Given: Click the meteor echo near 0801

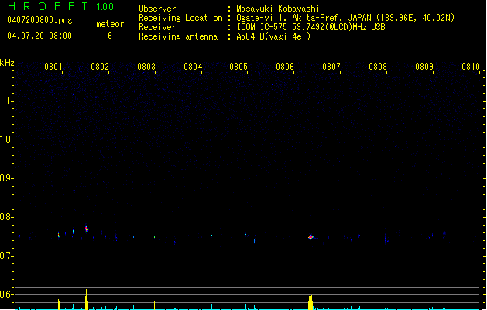Looking at the screenshot, I should click(x=58, y=235).
